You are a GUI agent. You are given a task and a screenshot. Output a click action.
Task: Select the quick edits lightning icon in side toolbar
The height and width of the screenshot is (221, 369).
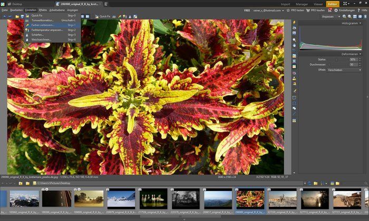(294, 22)
